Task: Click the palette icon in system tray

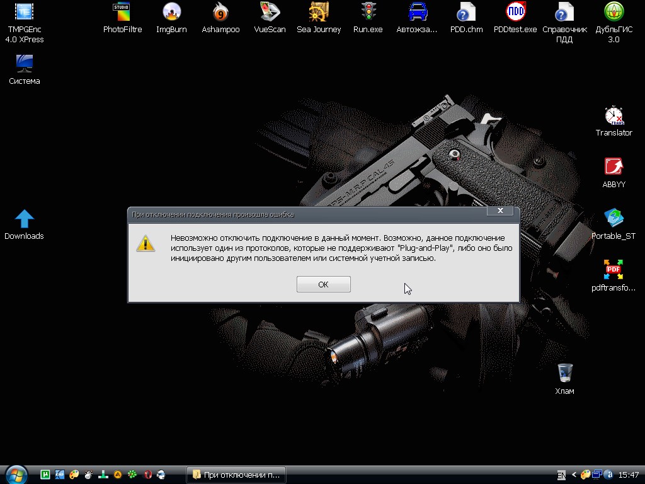Action: 585,475
